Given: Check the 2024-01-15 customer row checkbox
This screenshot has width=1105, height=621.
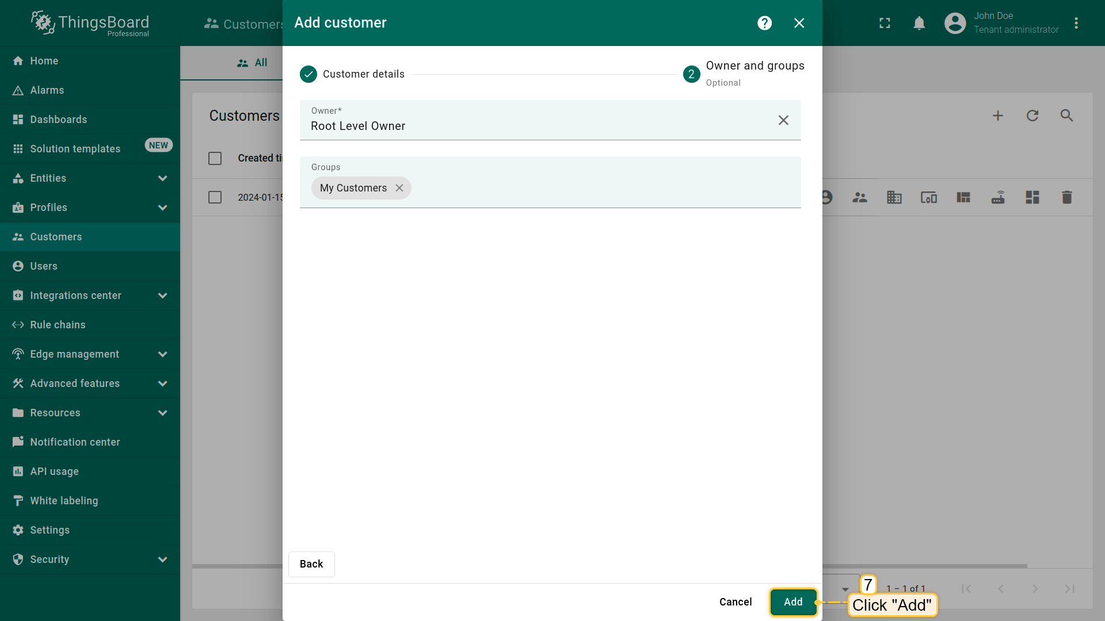Looking at the screenshot, I should [x=215, y=197].
